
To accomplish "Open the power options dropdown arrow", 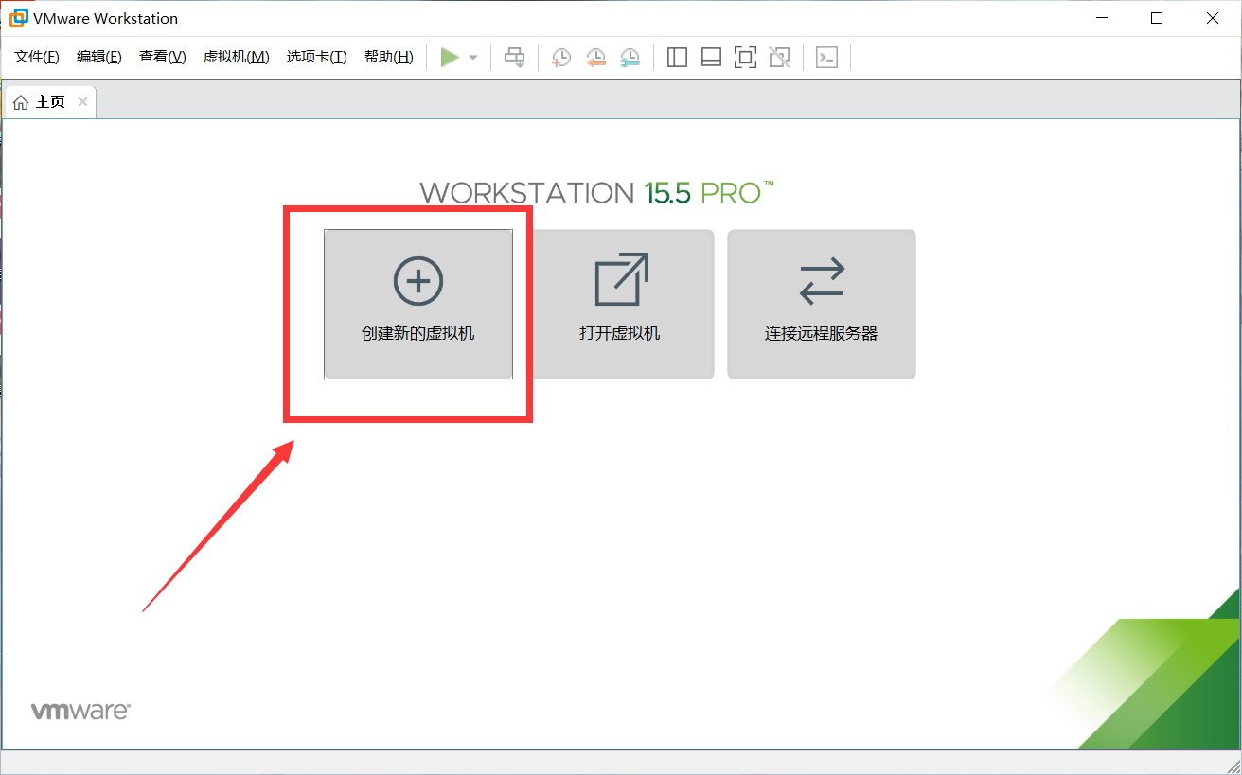I will click(x=473, y=58).
